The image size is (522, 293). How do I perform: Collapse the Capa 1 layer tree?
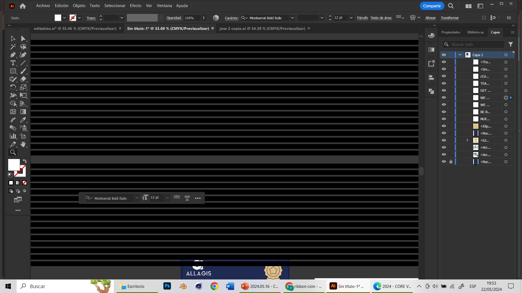click(x=460, y=55)
